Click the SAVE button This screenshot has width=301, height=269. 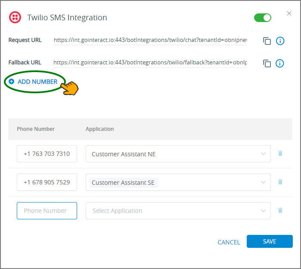coord(270,241)
